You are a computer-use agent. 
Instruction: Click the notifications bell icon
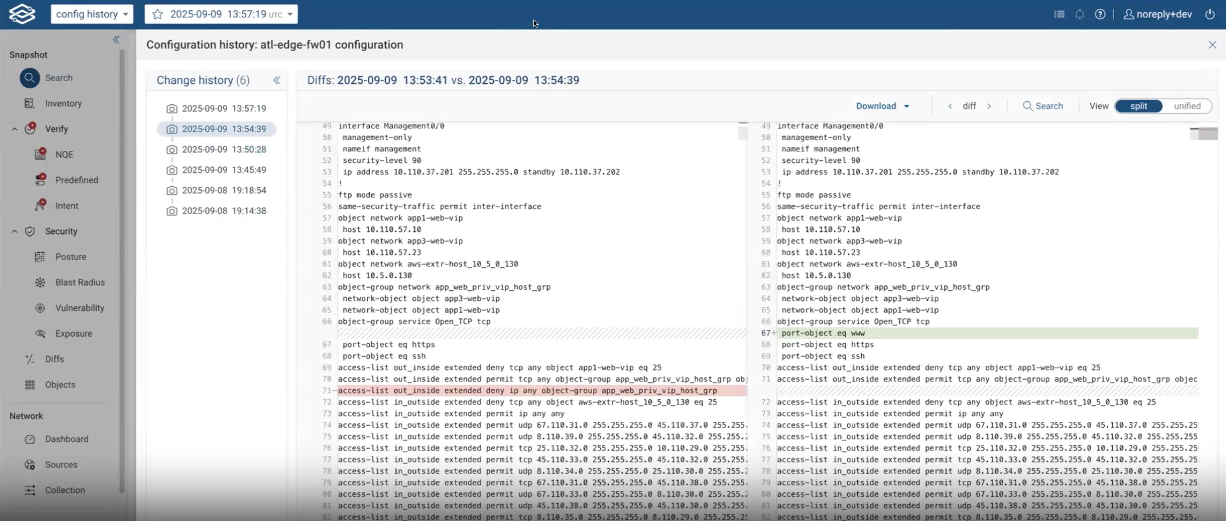(x=1079, y=14)
